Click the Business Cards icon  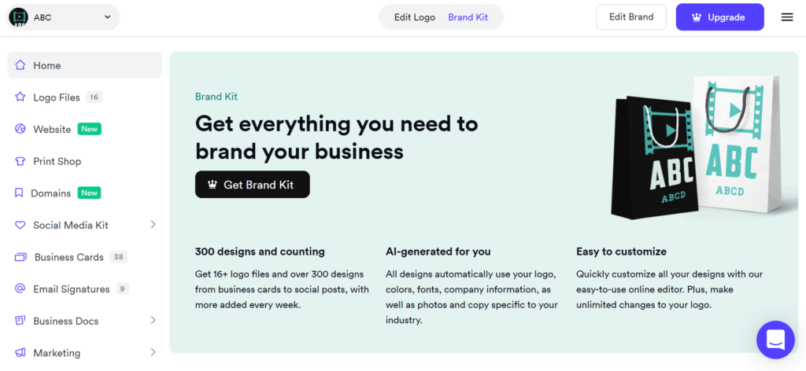[20, 257]
